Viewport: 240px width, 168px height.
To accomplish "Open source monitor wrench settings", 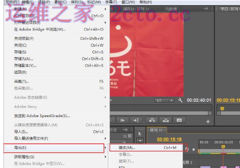I will point(180,100).
